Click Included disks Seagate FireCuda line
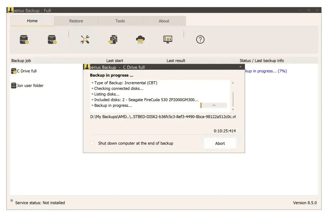 pyautogui.click(x=146, y=100)
